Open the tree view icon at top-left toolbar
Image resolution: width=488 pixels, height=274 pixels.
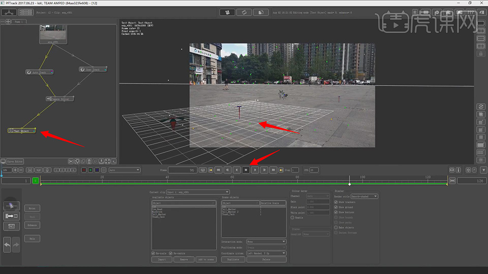pyautogui.click(x=9, y=12)
